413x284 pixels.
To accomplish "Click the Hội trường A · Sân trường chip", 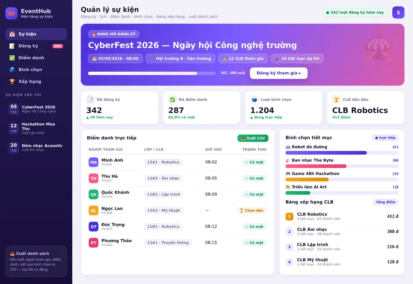I will [x=180, y=59].
